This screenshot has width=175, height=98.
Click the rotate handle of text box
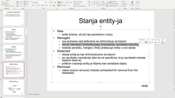pyautogui.click(x=101, y=26)
